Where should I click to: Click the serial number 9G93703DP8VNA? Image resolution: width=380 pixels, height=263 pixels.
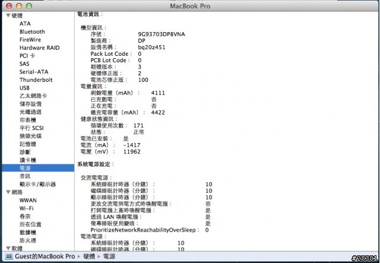coord(161,34)
